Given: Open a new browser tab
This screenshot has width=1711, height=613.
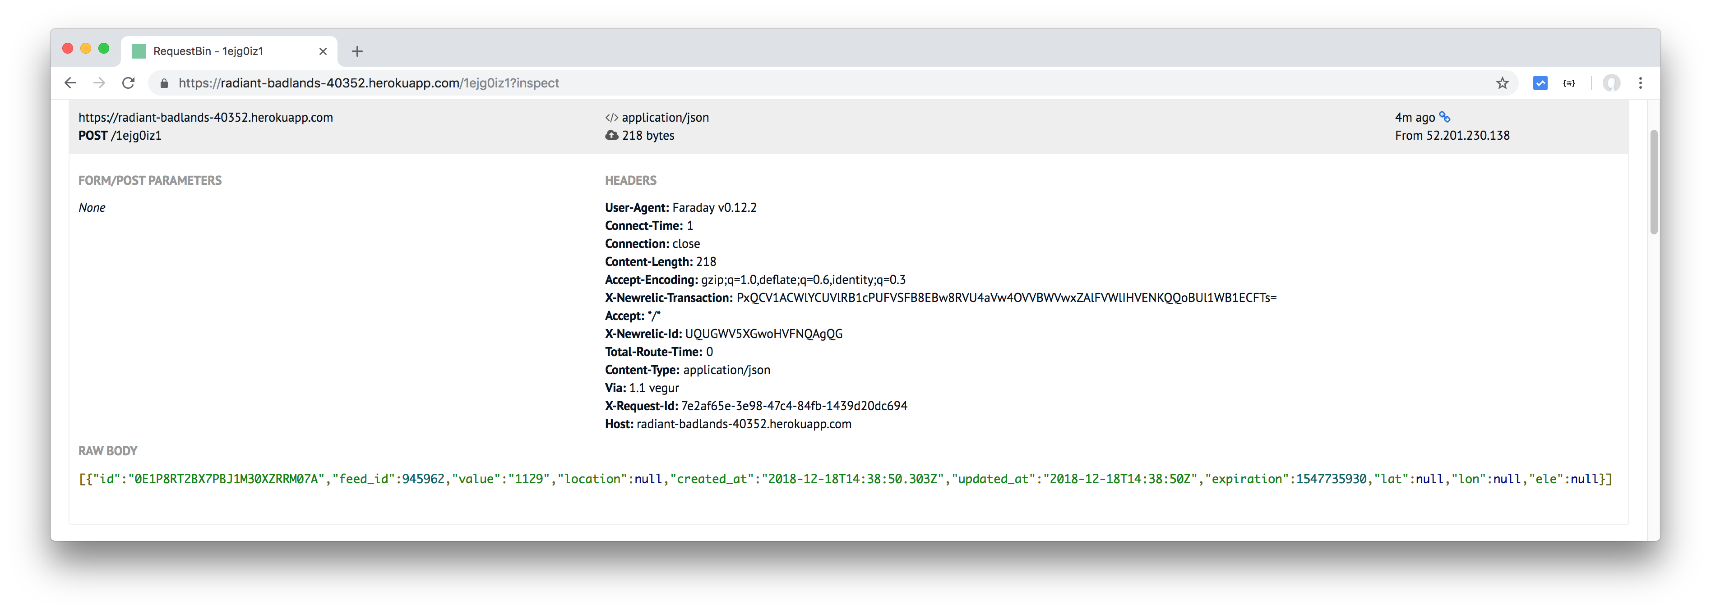Looking at the screenshot, I should 357,51.
